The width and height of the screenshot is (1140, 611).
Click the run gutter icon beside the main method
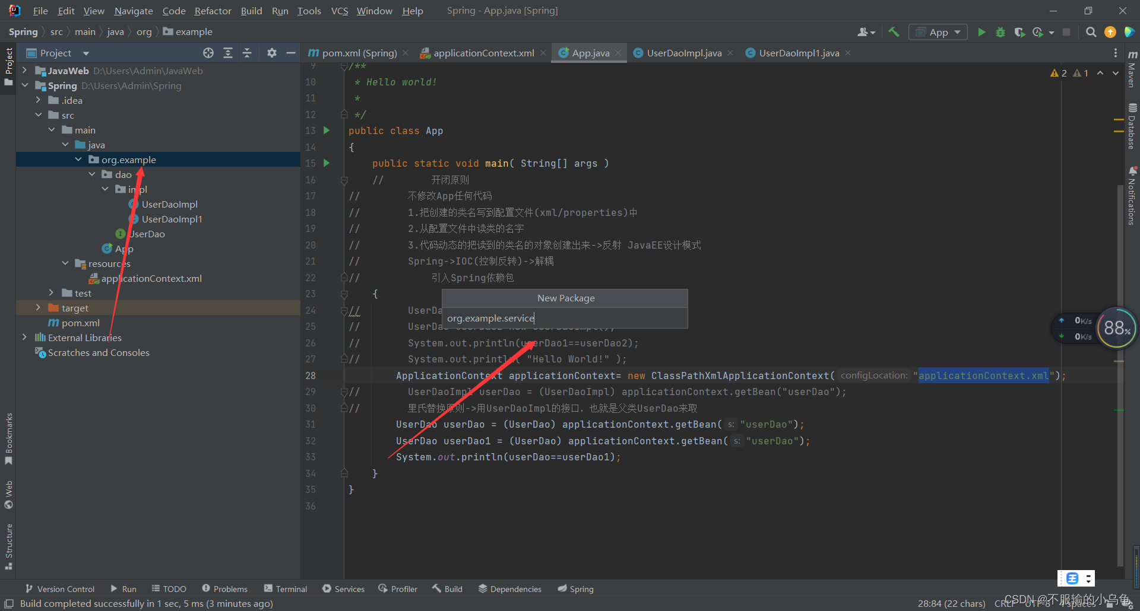coord(327,163)
